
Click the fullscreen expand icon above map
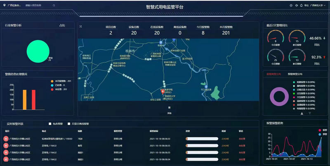[x=80, y=26]
